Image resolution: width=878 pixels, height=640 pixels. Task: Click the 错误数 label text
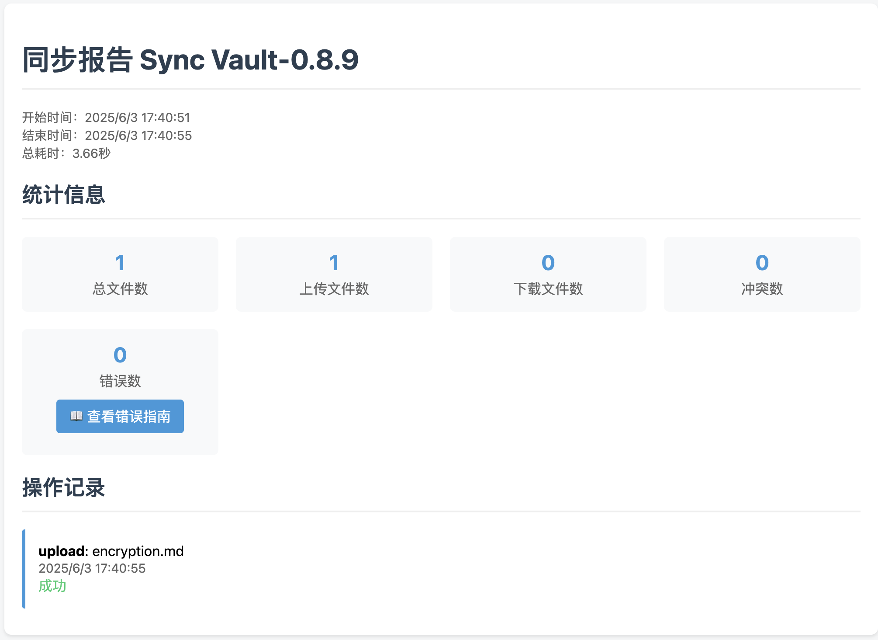(x=120, y=381)
